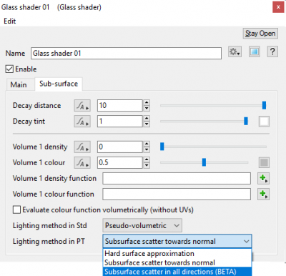
Task: Add a Volume 1 colour function node
Action: 264,194
